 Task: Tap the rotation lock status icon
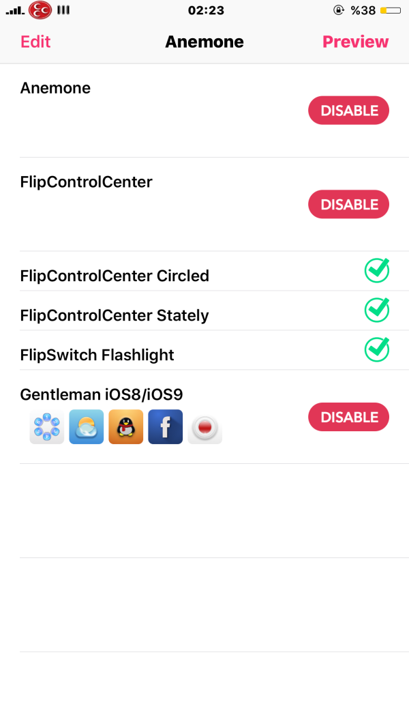[x=339, y=10]
